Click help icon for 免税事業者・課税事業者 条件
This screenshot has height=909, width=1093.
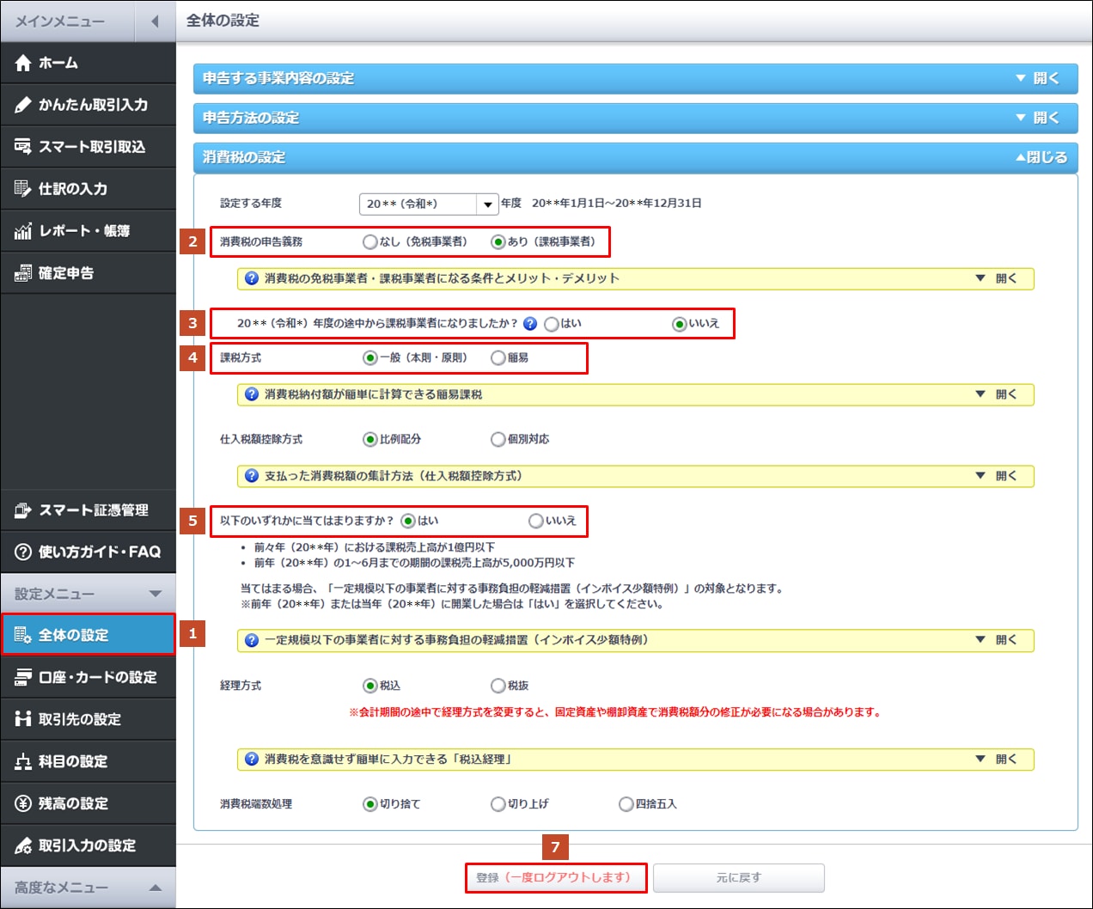pyautogui.click(x=252, y=278)
